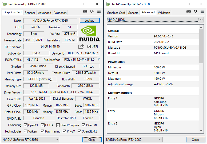Open the hamburger menu in right window

(x=202, y=11)
